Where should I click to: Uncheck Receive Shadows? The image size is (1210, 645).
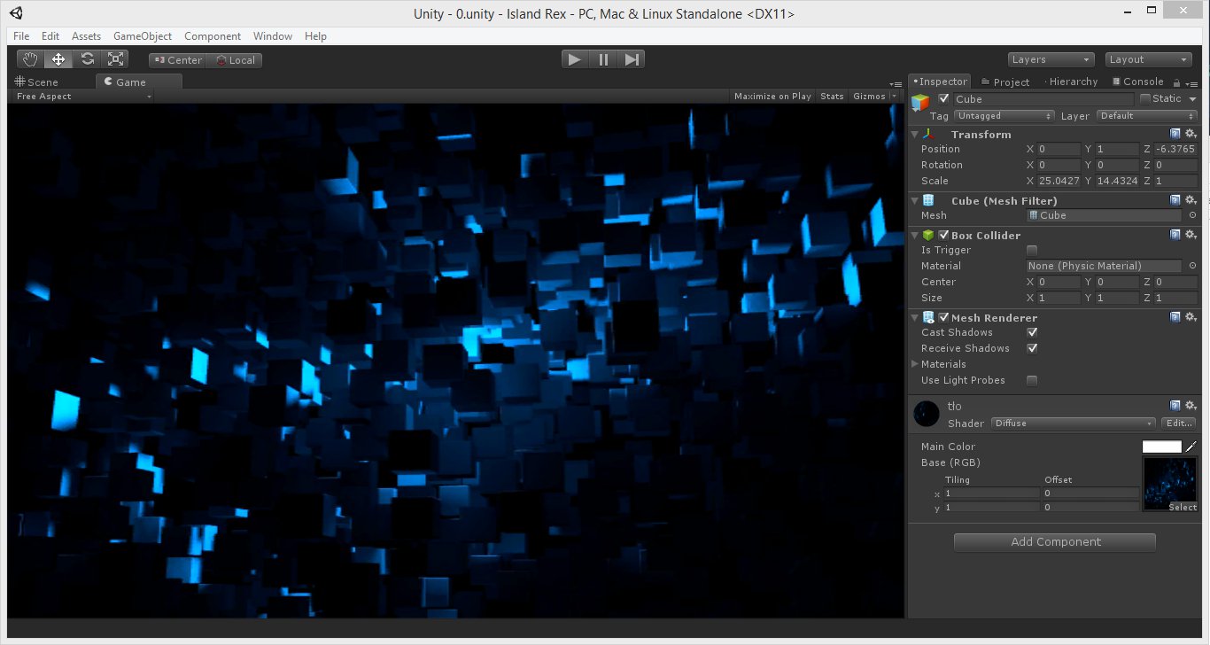[x=1032, y=348]
